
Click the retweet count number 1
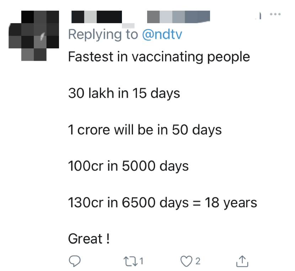pos(141,261)
